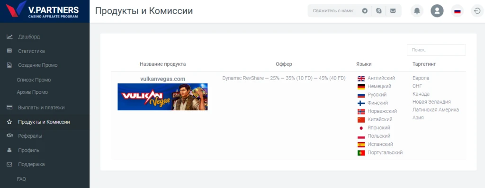Sort by Оффер column header
Image resolution: width=485 pixels, height=188 pixels.
point(284,64)
